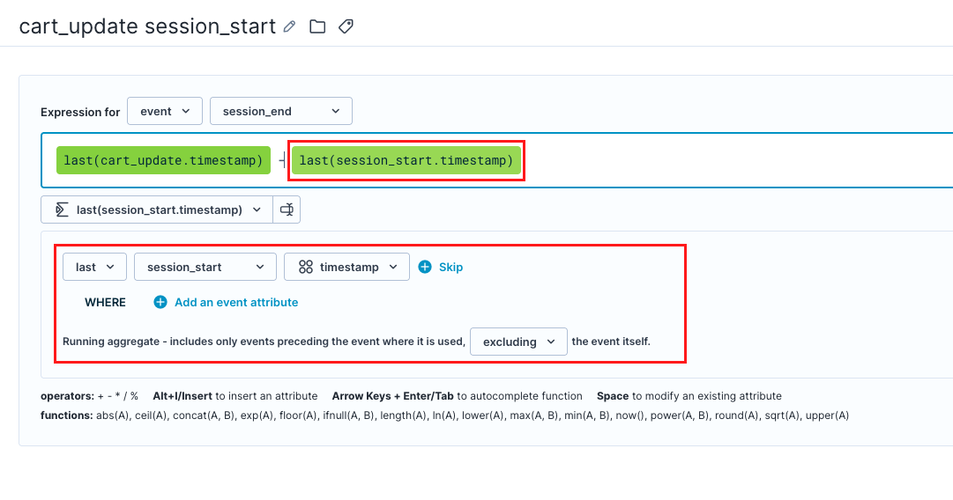The image size is (953, 500).
Task: Click Add an event attribute link
Action: [236, 302]
